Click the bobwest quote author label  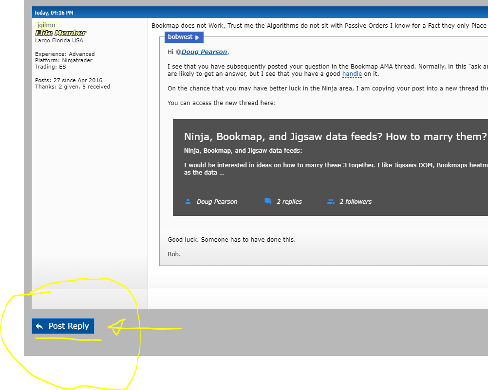[x=180, y=36]
